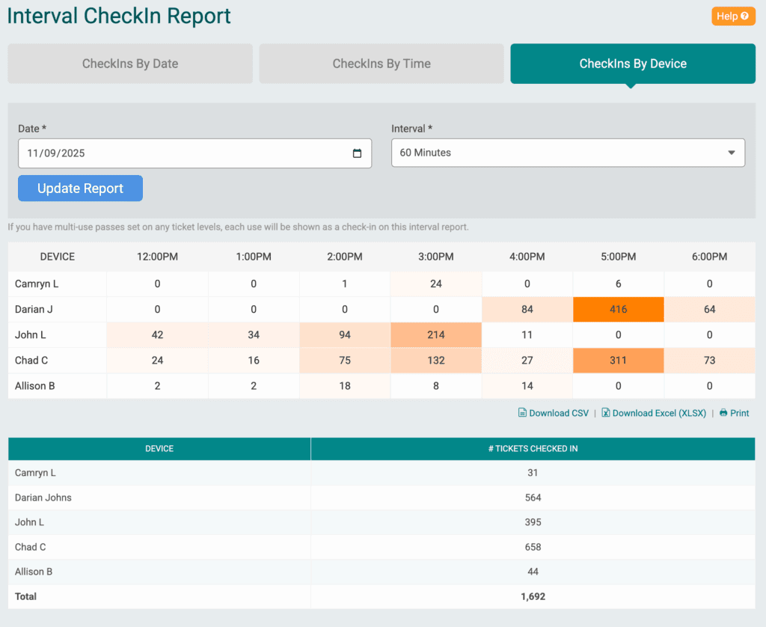Select the Total row showing 1,692
This screenshot has height=627, width=766.
[x=383, y=596]
